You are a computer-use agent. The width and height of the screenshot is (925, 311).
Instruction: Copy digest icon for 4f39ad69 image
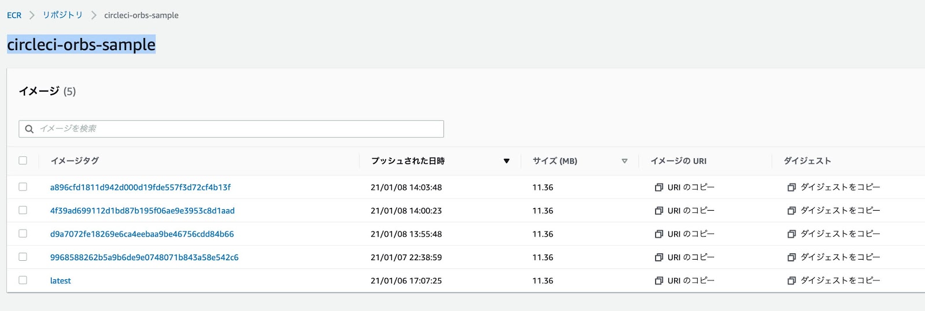(x=791, y=211)
